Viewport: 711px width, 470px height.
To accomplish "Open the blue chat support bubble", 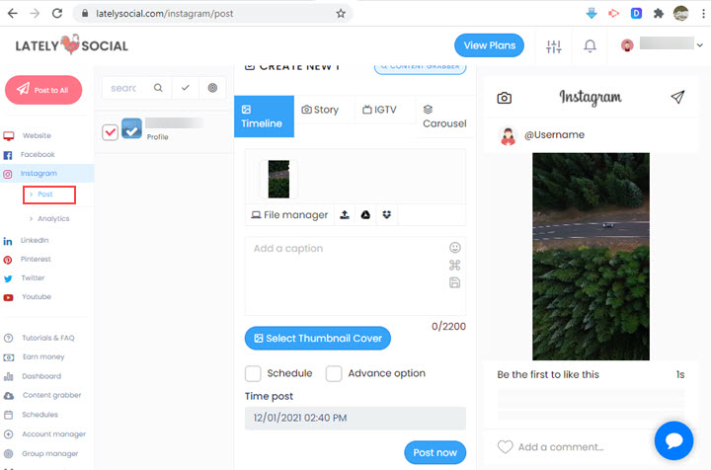I will tap(673, 440).
